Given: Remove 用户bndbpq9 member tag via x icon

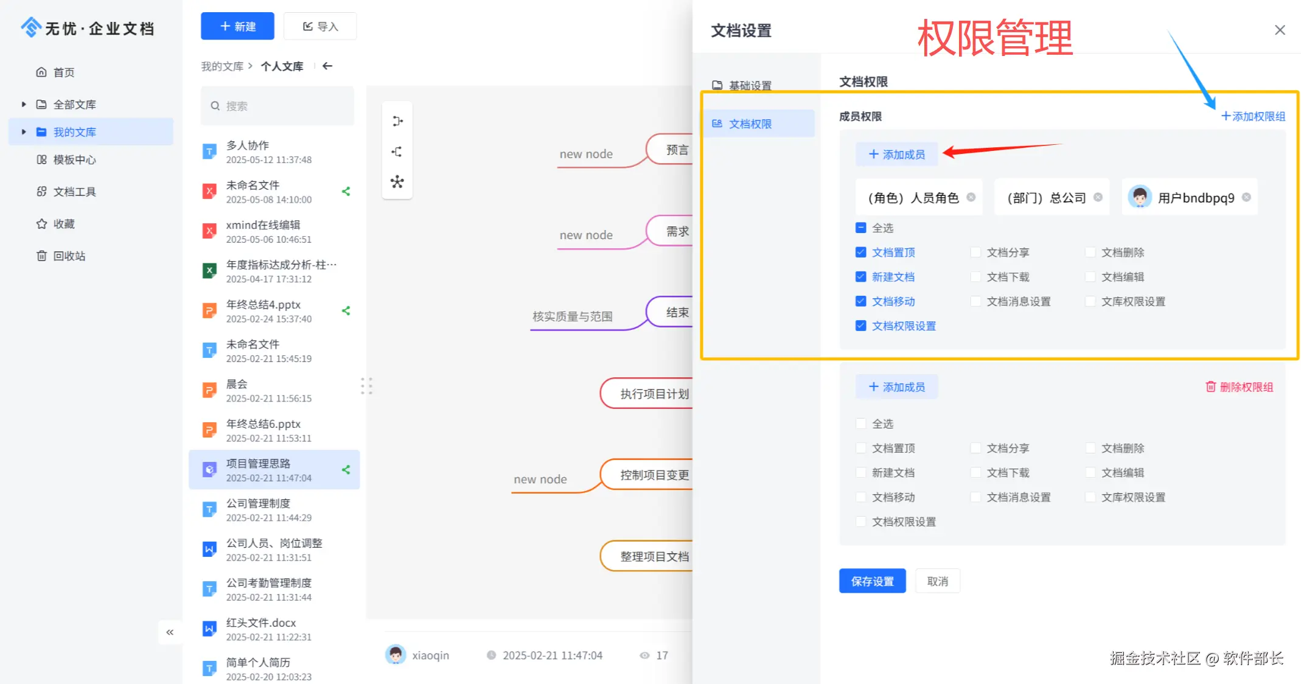Looking at the screenshot, I should click(x=1246, y=197).
